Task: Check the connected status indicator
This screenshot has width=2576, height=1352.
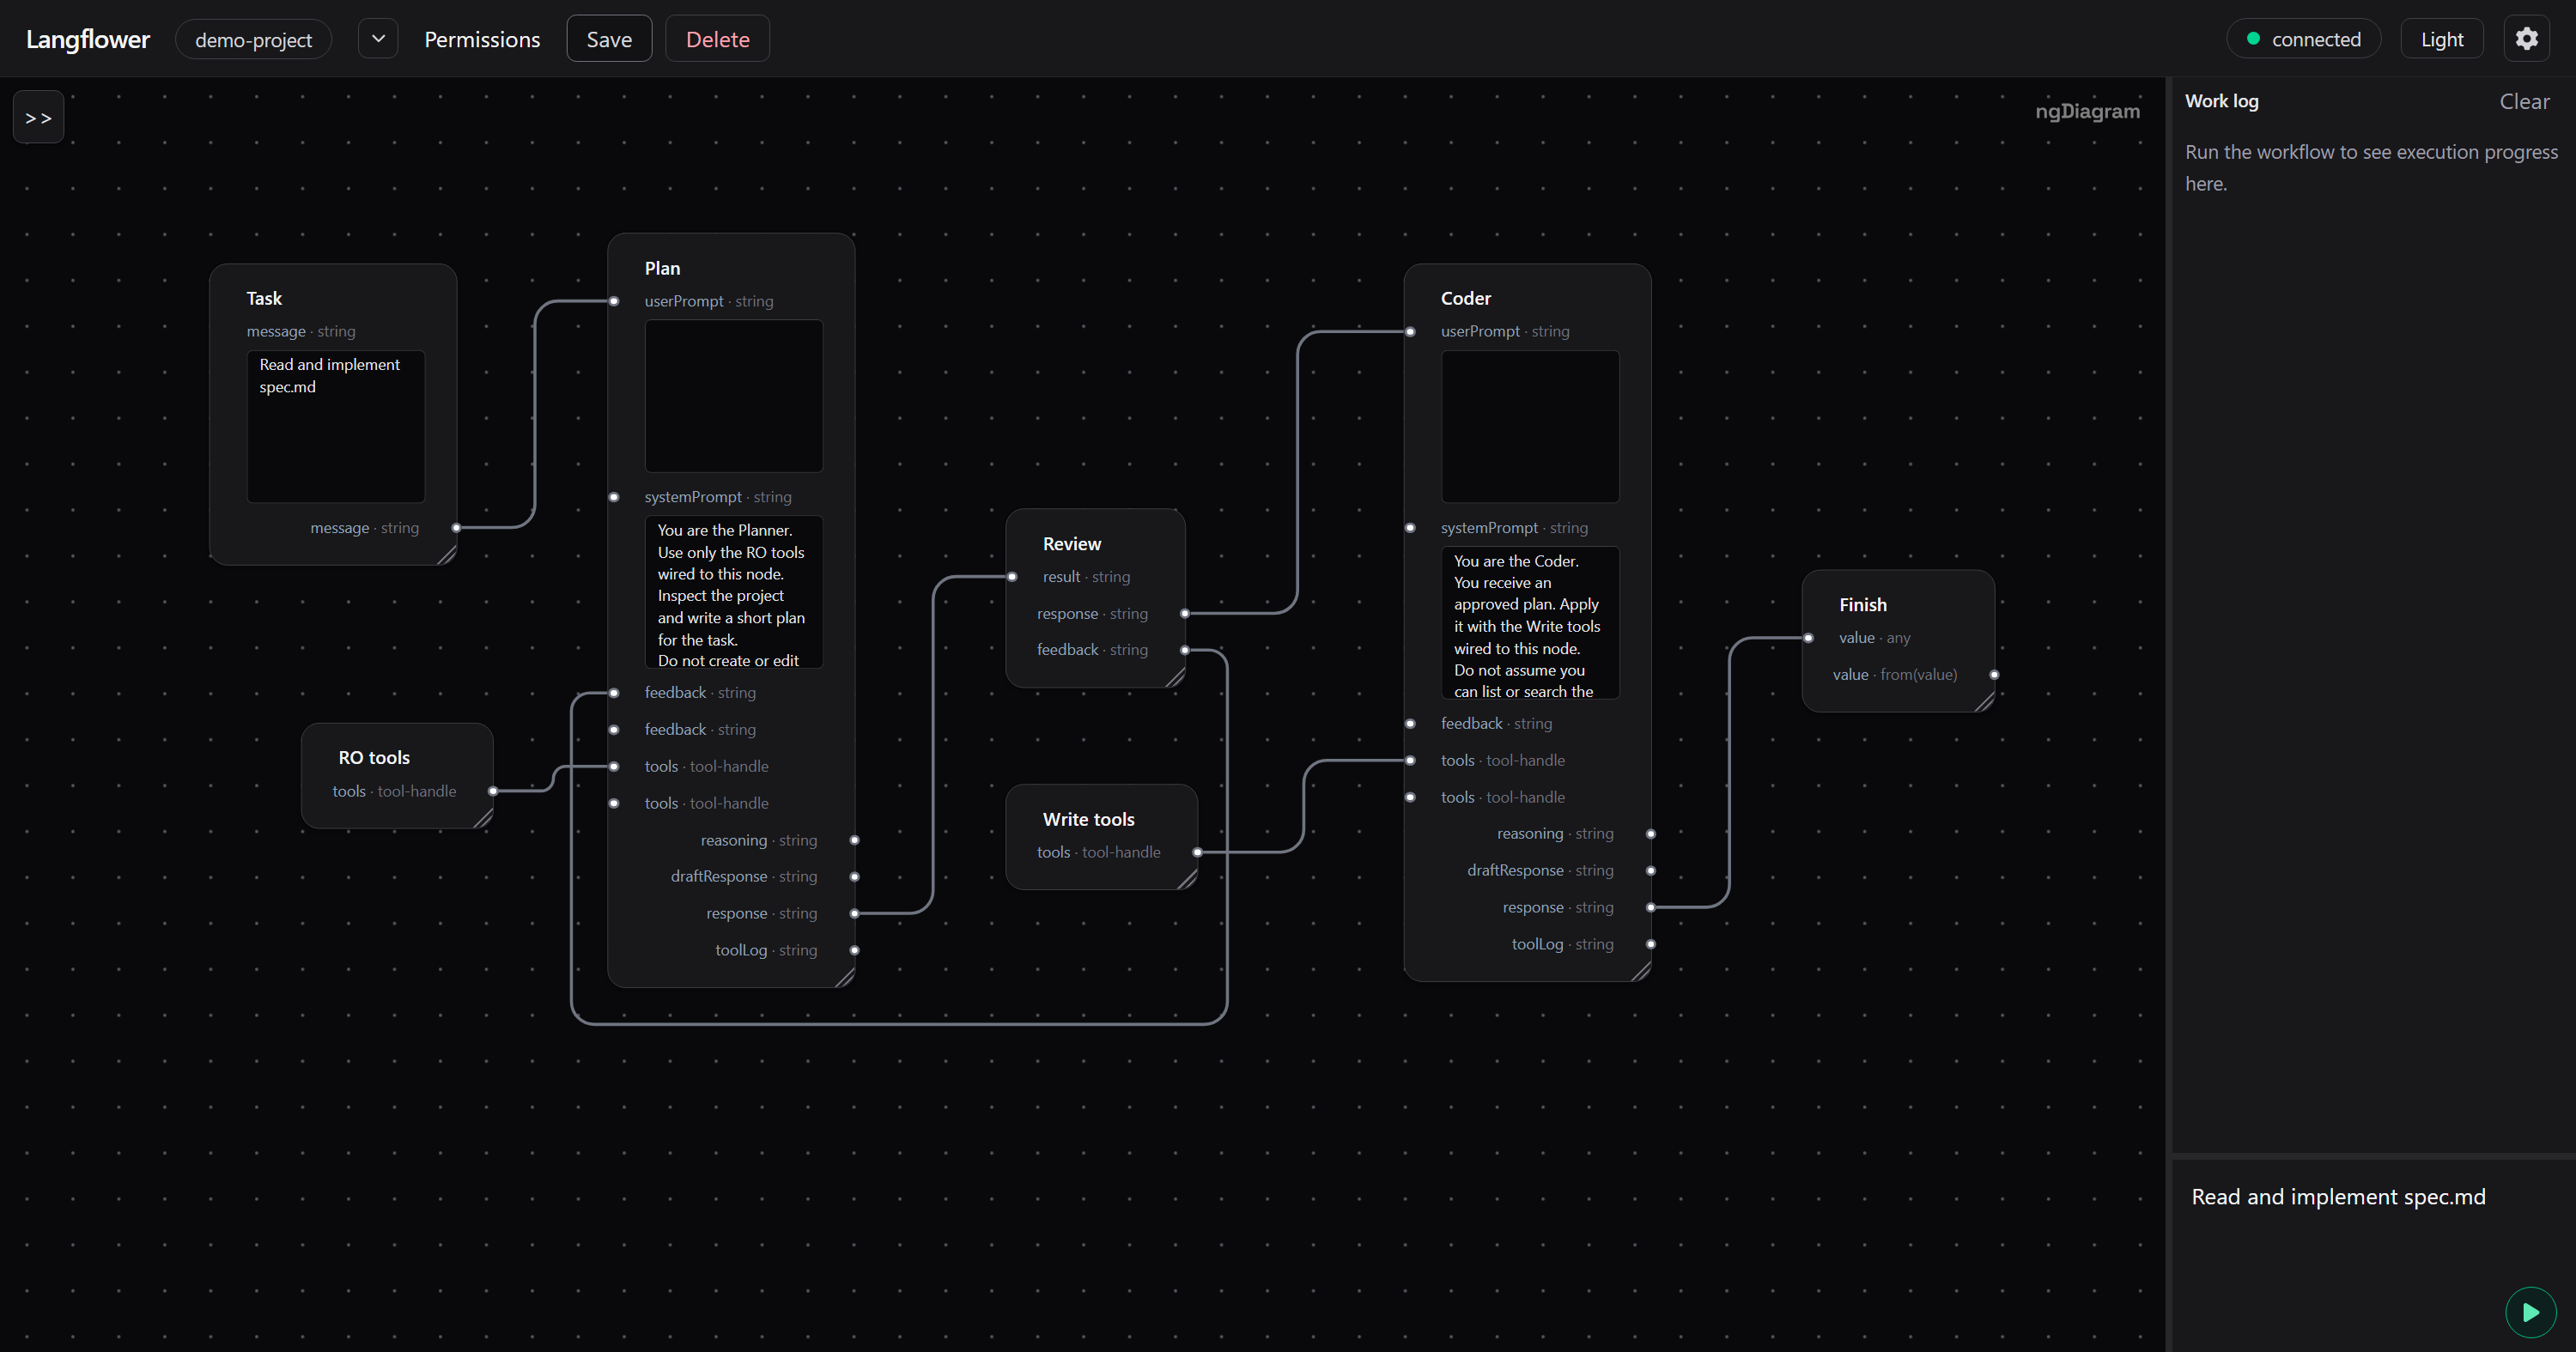Action: click(2303, 39)
